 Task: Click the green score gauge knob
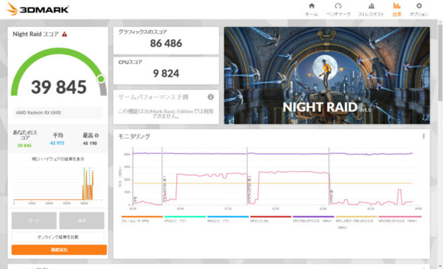(101, 79)
